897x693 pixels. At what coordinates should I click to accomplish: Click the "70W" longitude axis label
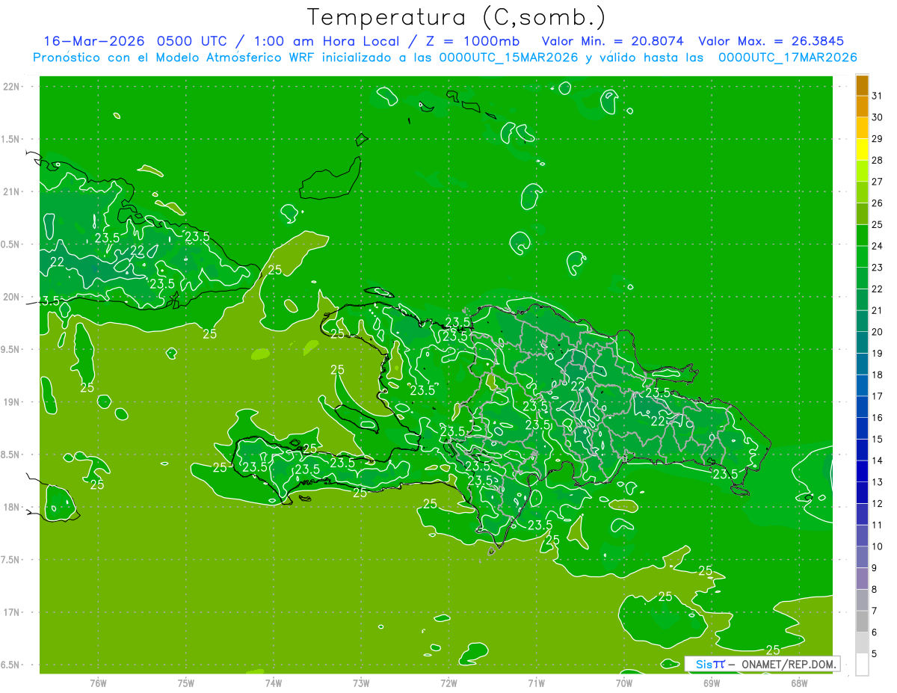(624, 683)
